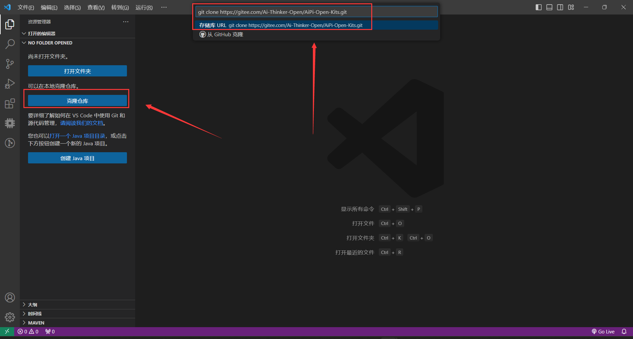633x339 pixels.
Task: Minimize the VS Code window
Action: pos(586,7)
